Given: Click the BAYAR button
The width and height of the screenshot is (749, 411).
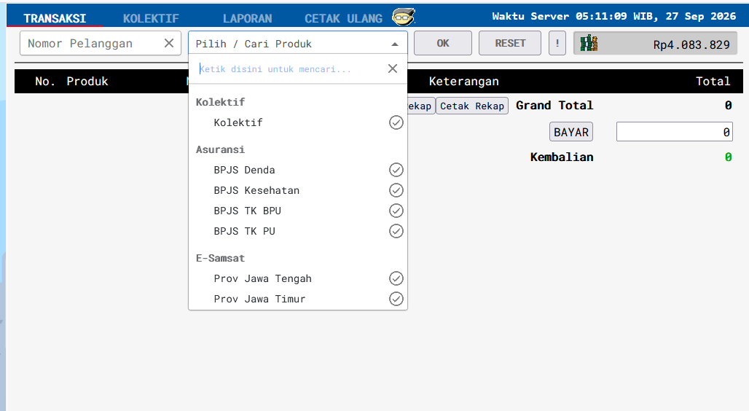Looking at the screenshot, I should pyautogui.click(x=571, y=132).
